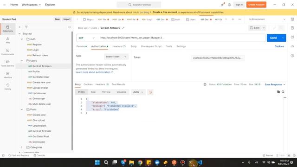Open the Collections sidebar panel
Image resolution: width=297 pixels, height=167 pixels.
coord(8,29)
